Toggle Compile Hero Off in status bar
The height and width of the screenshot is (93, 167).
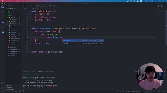click(x=123, y=92)
